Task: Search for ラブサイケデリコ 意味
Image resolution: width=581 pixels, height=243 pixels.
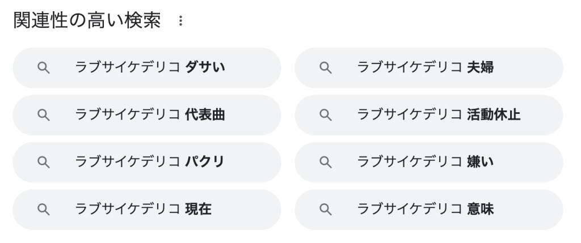Action: pos(426,210)
